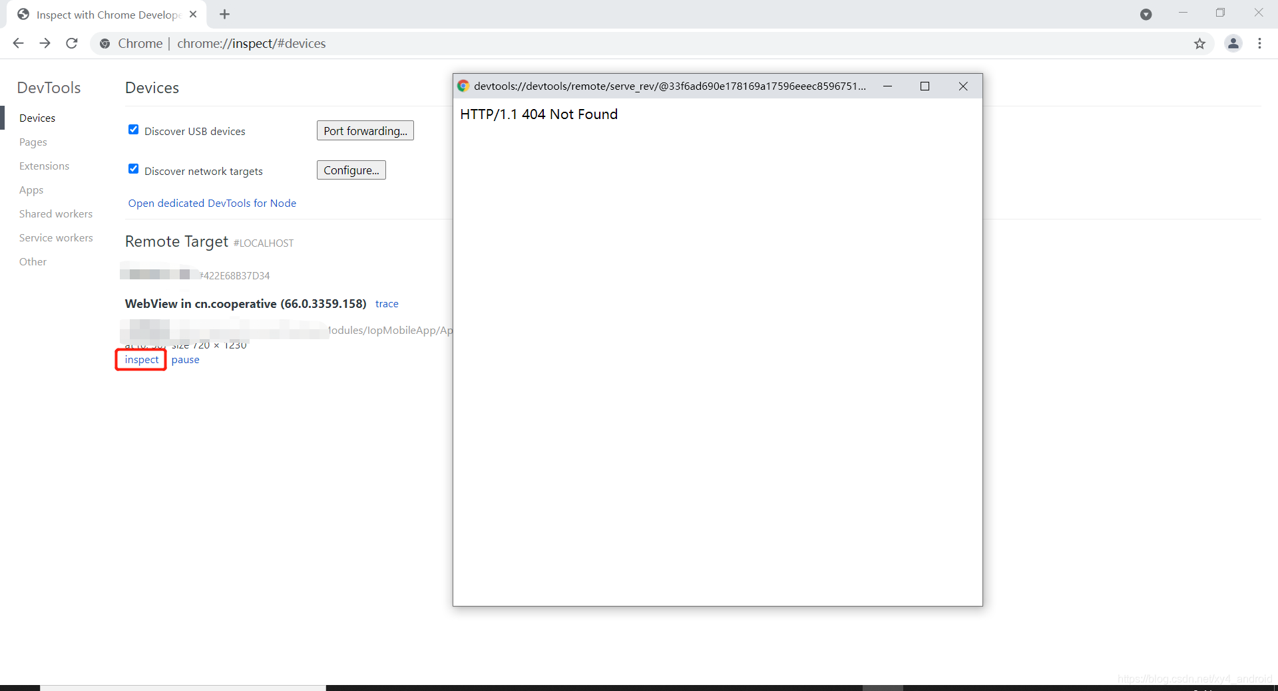Open Configure dialog for network targets

(351, 170)
